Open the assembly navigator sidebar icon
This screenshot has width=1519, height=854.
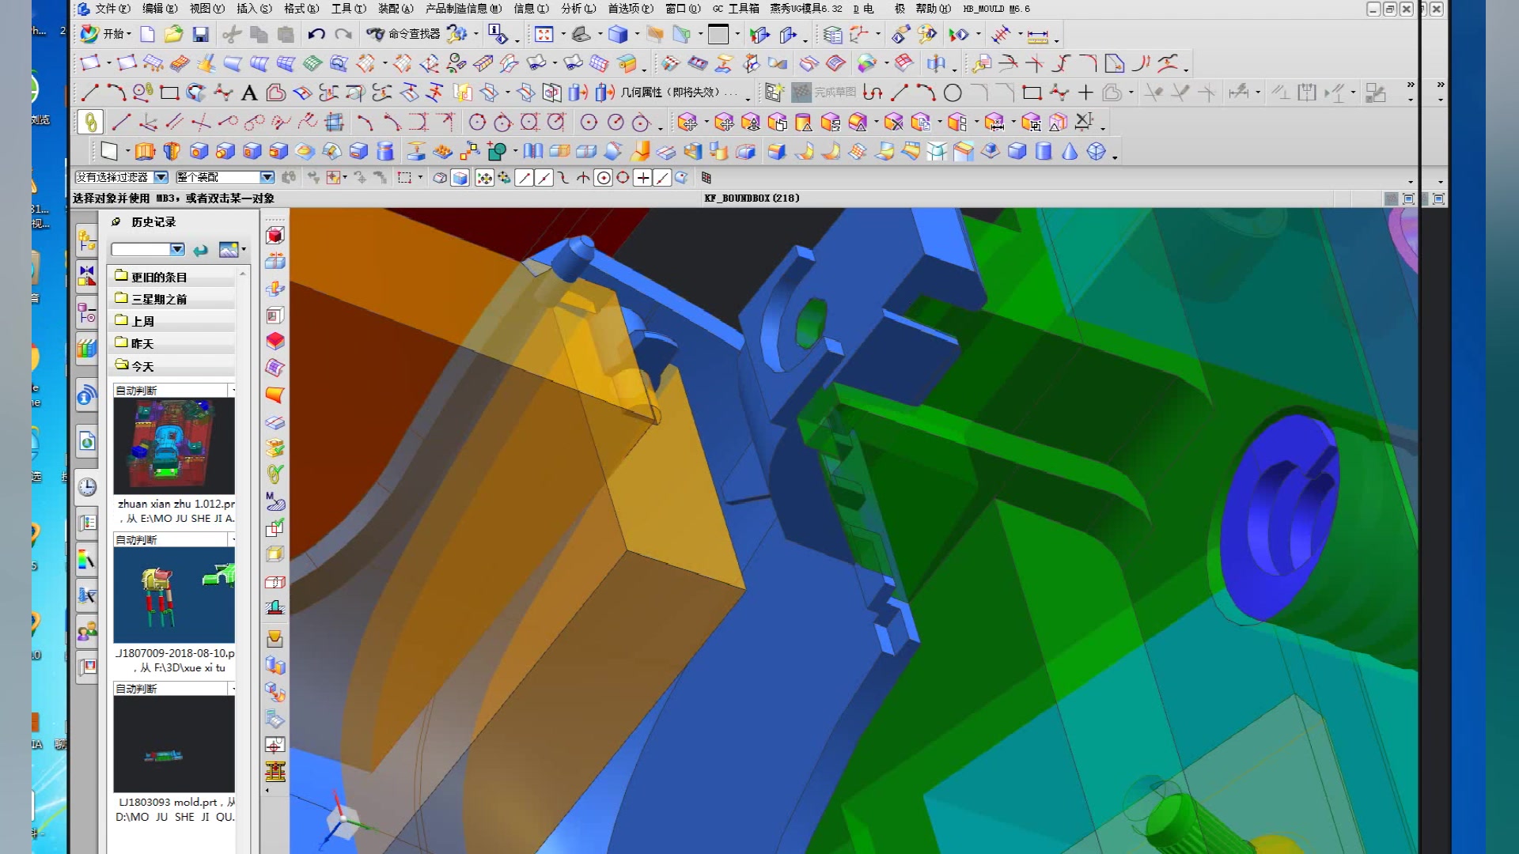click(x=87, y=240)
